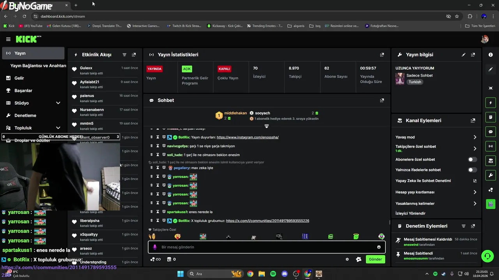Open Yasaklanmış kelimeler options chevron
The width and height of the screenshot is (499, 280).
[x=475, y=203]
